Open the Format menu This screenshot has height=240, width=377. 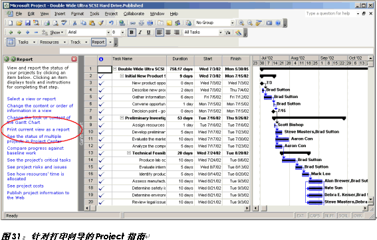tap(77, 14)
